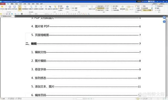The width and height of the screenshot is (168, 100).
Task: Open the 打开 folder icon
Action: (2, 7)
